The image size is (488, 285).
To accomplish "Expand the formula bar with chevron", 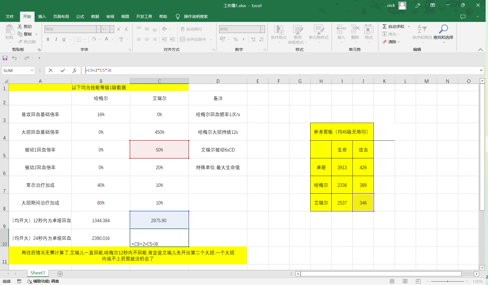I will pyautogui.click(x=481, y=70).
